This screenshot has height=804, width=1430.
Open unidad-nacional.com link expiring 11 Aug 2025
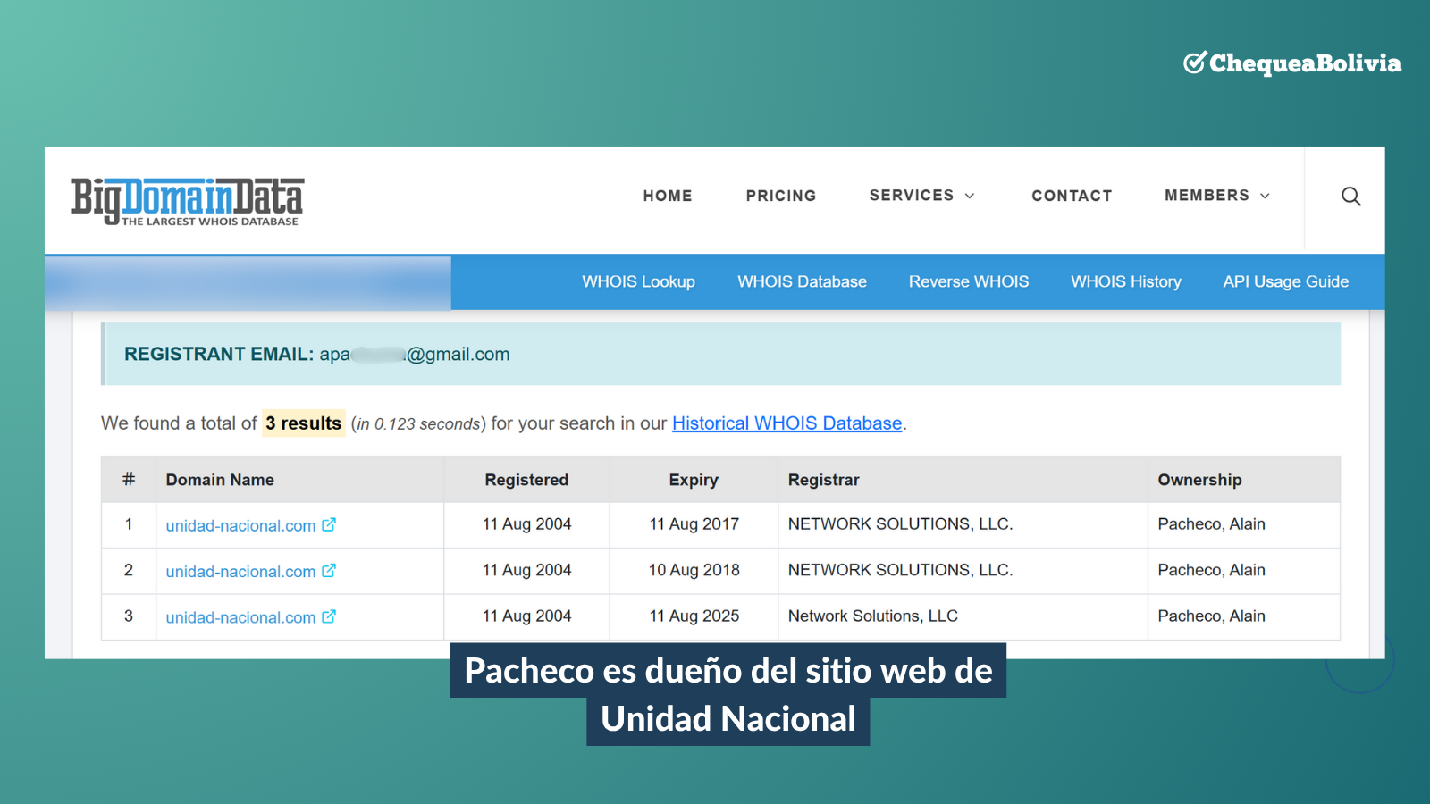point(240,617)
